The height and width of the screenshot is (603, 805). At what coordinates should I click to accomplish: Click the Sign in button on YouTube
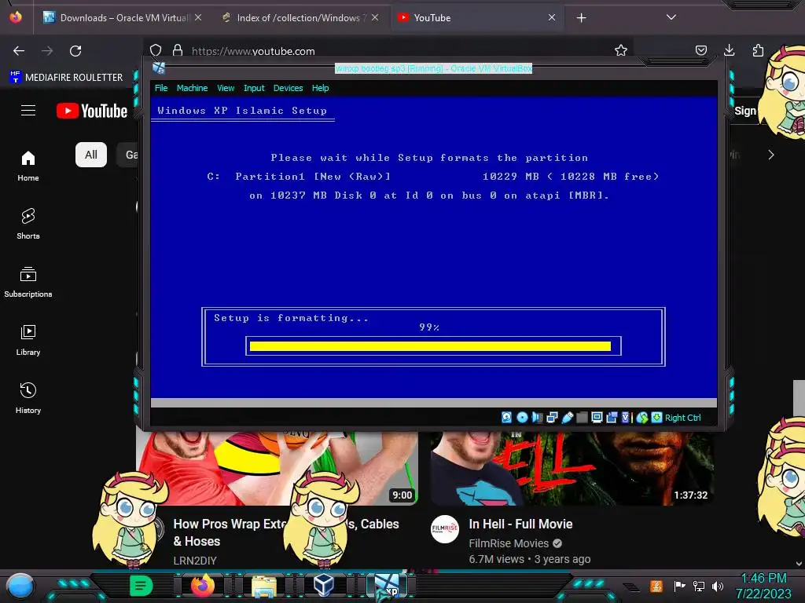pos(745,111)
